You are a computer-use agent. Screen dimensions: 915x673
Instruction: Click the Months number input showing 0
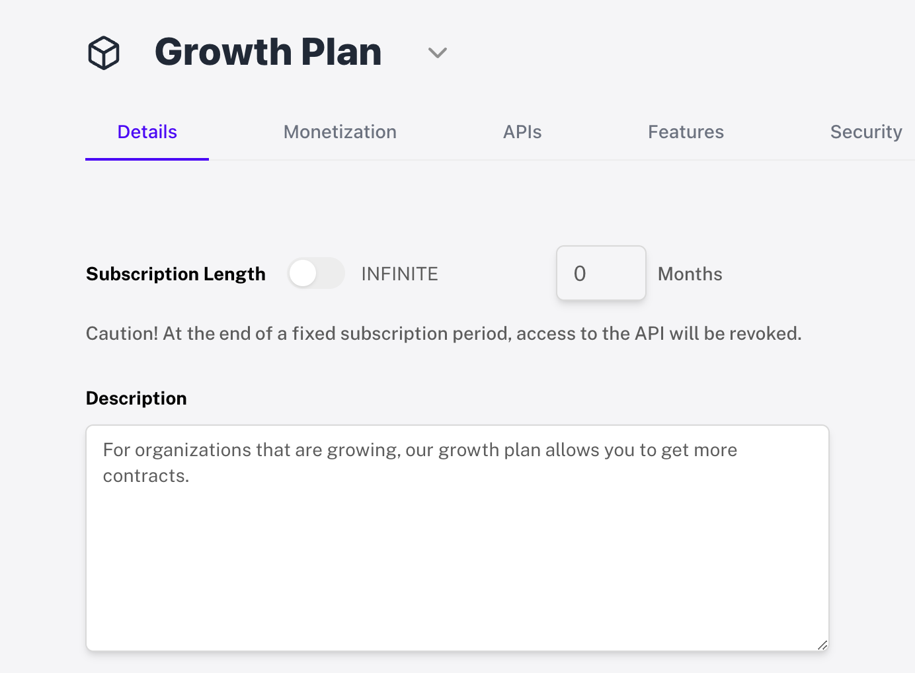coord(601,273)
